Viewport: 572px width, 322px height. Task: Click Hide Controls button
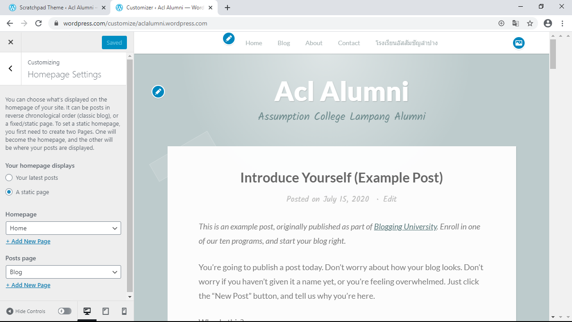tap(26, 311)
